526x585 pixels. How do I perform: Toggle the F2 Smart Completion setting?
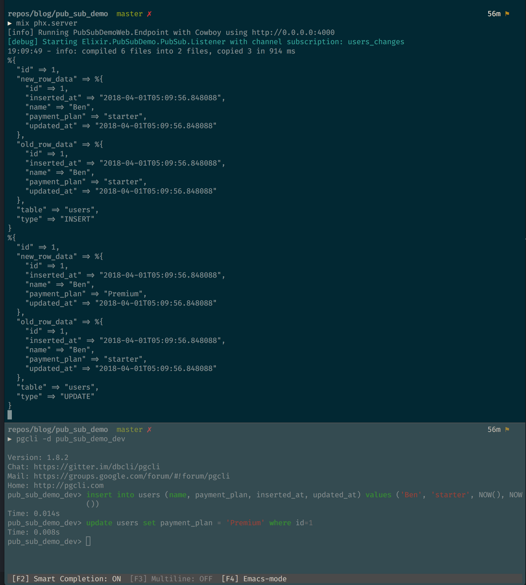coord(66,579)
